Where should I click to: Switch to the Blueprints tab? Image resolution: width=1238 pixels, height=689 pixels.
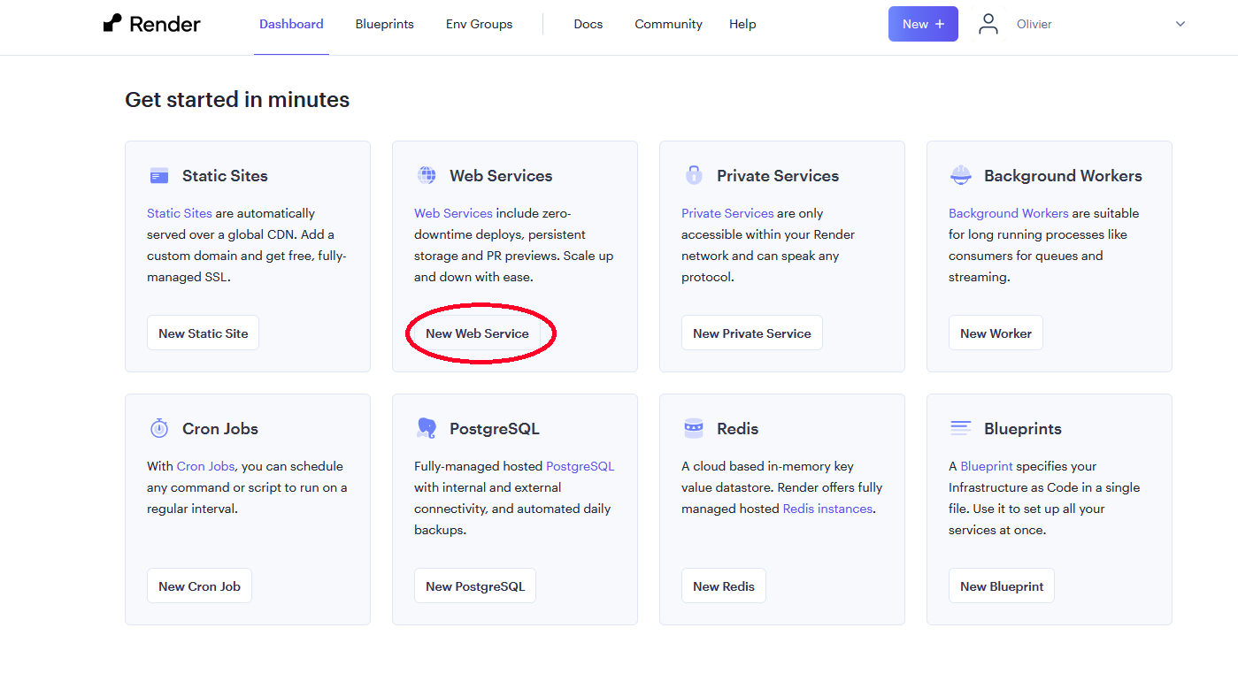pos(384,24)
